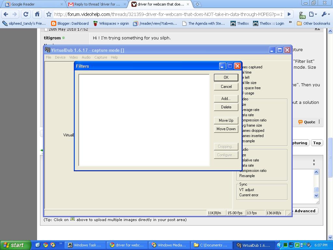
Task: Click the web page vertical scrollbar thumb
Action: (x=330, y=157)
